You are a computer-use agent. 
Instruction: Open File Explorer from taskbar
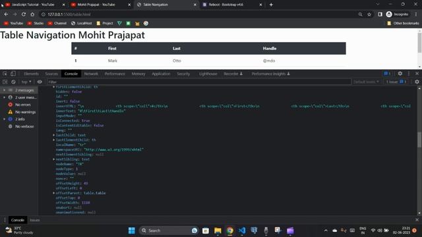[218, 230]
